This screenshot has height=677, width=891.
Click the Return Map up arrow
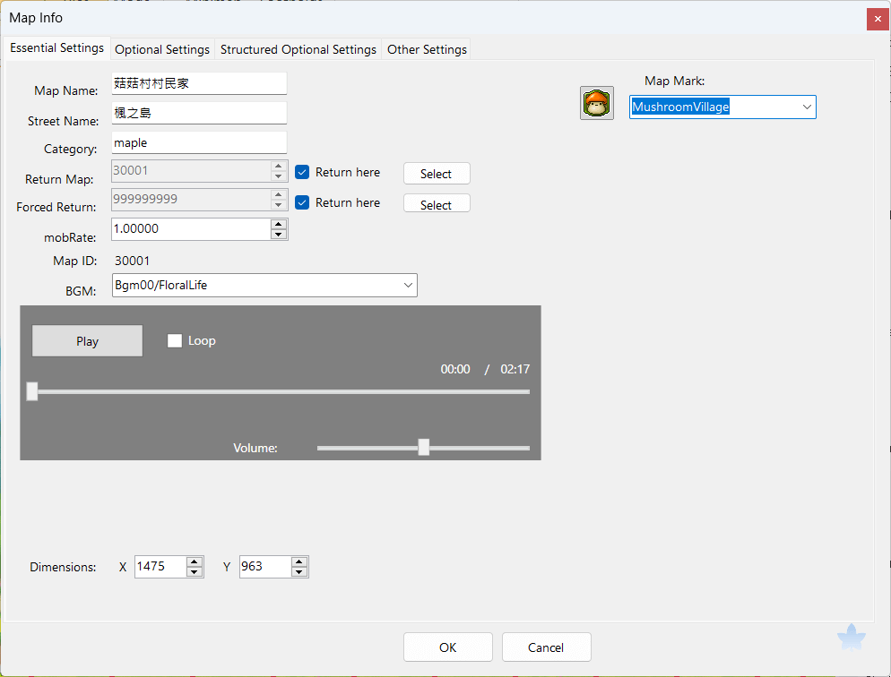tap(279, 166)
